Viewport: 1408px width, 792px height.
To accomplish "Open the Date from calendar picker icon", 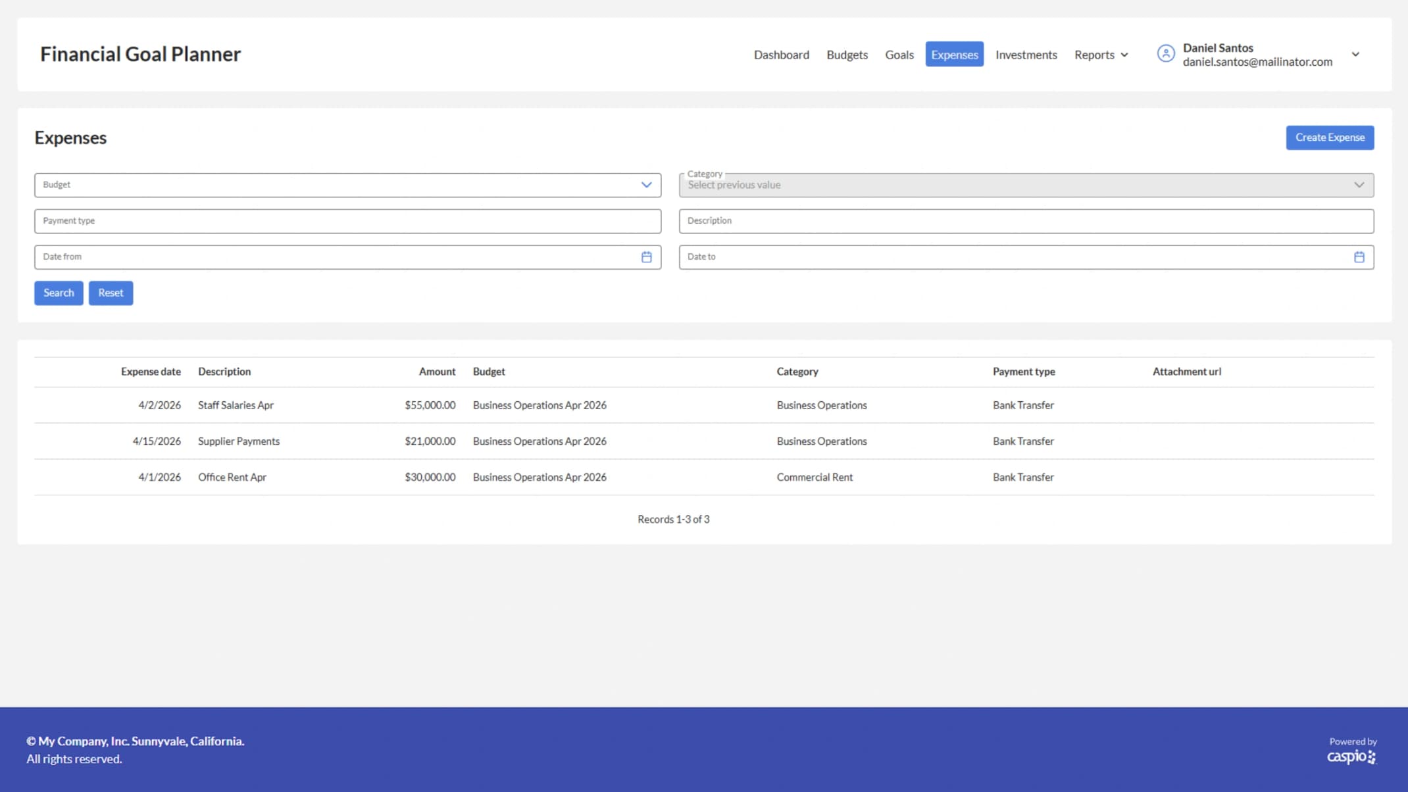I will tap(646, 257).
